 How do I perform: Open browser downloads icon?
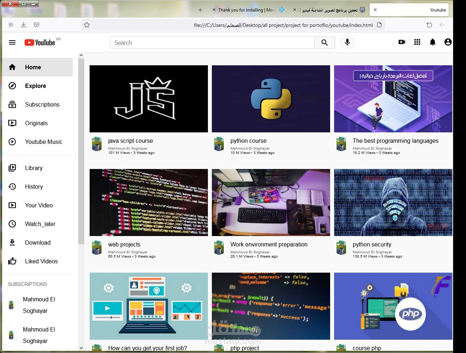[x=24, y=25]
